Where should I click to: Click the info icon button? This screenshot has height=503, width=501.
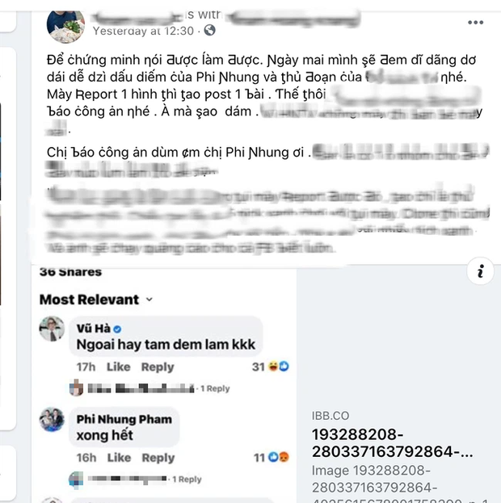click(481, 271)
